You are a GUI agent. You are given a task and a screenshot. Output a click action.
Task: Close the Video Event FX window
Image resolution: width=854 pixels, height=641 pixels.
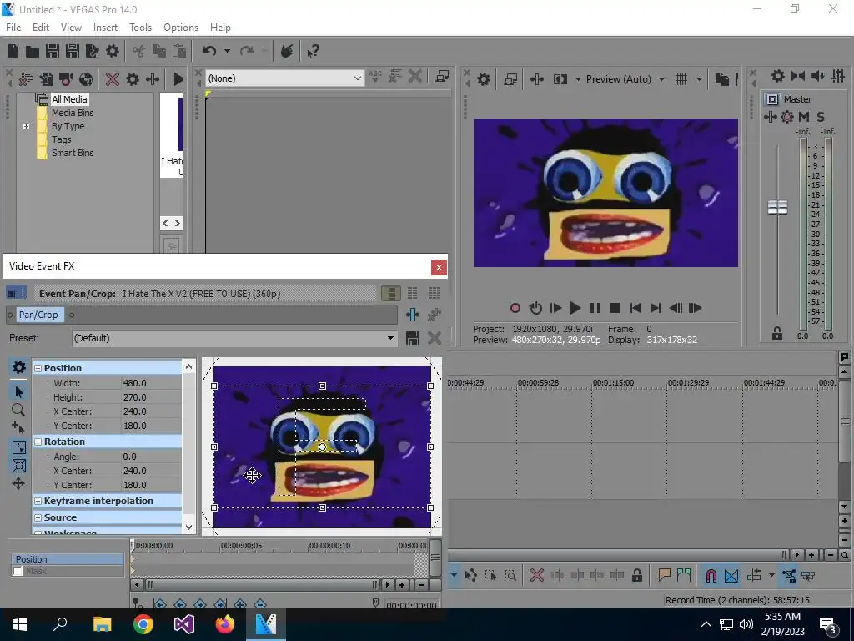point(439,267)
